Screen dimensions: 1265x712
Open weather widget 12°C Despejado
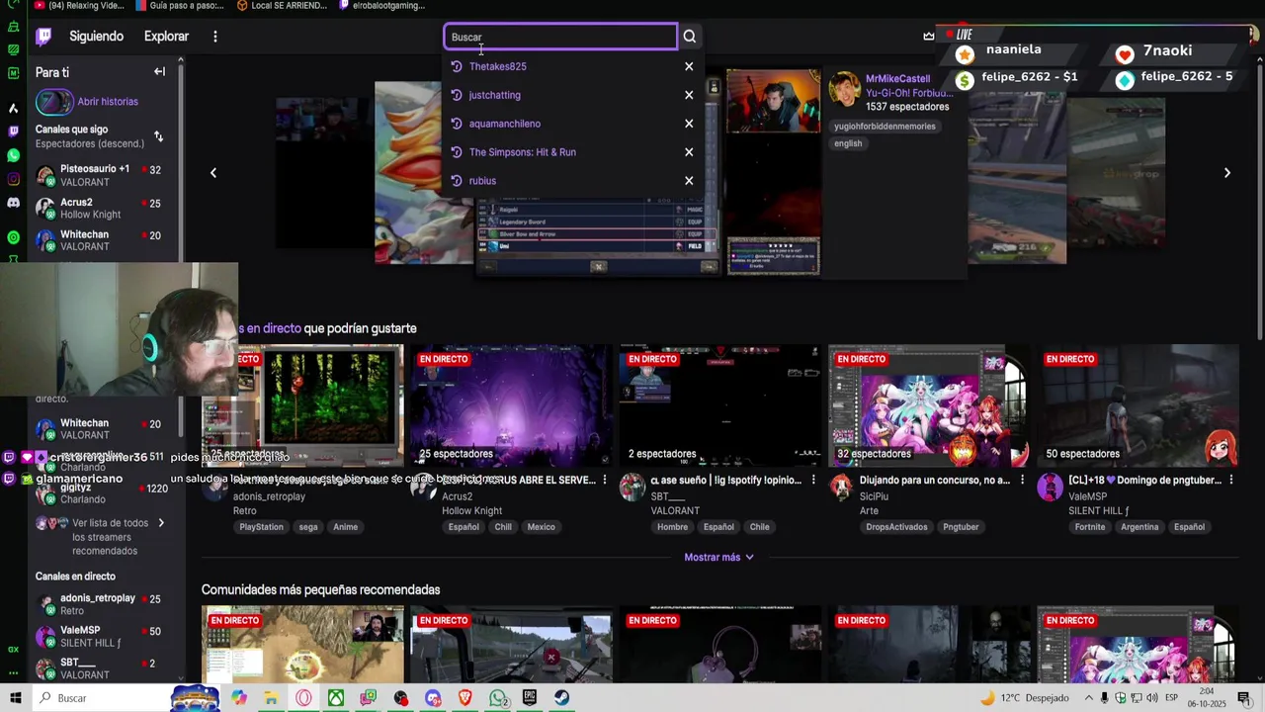1024,698
